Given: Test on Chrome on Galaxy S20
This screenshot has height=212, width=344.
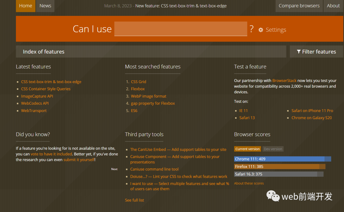Looking at the screenshot, I should click(312, 118).
